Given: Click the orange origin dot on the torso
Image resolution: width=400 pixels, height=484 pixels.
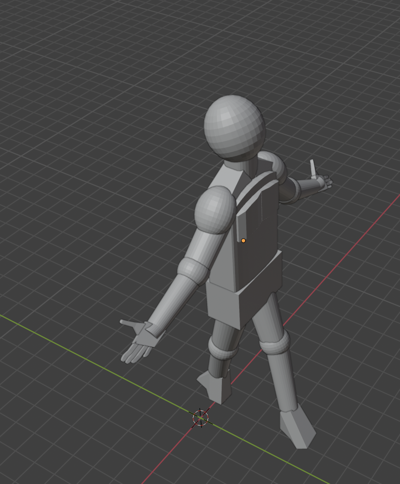Looking at the screenshot, I should 243,240.
